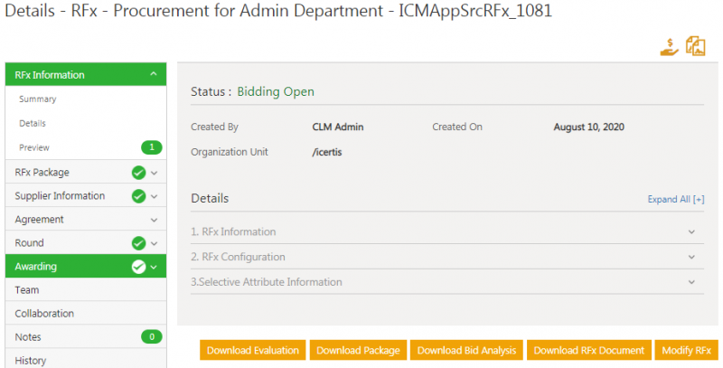Expand the 2. RFx Configuration section
The image size is (723, 368).
pyautogui.click(x=691, y=257)
